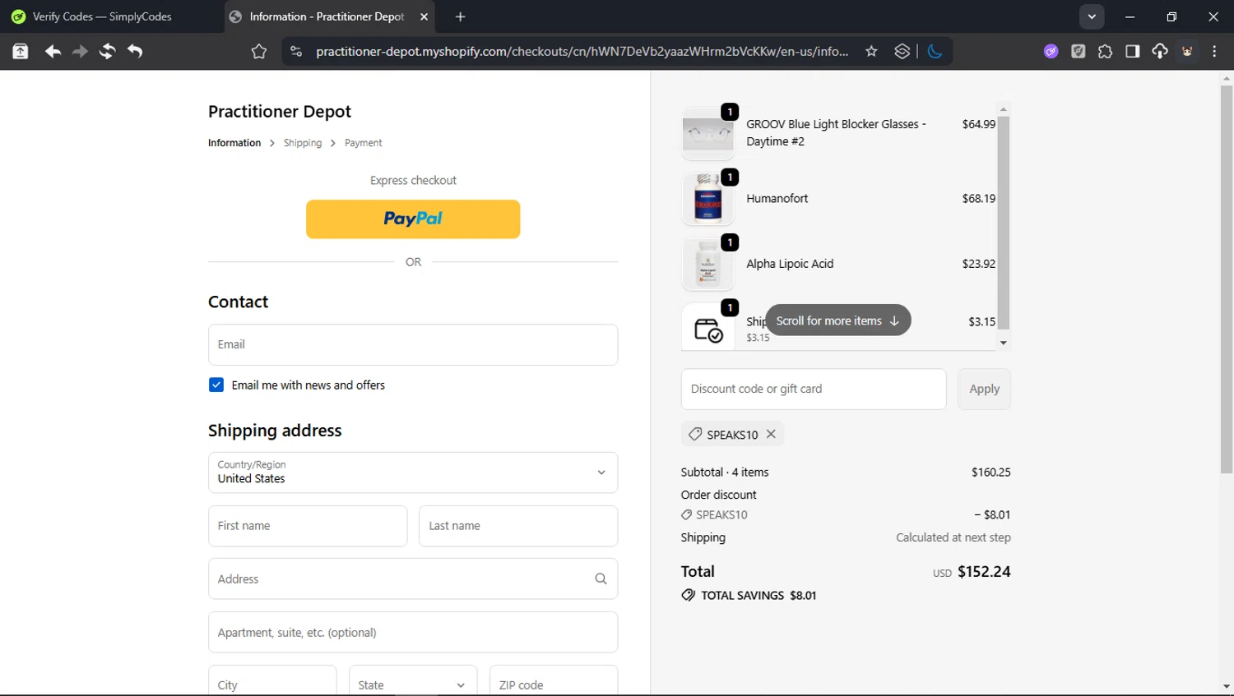Click Calculated at next step text
Viewport: 1234px width, 696px height.
[x=953, y=537]
